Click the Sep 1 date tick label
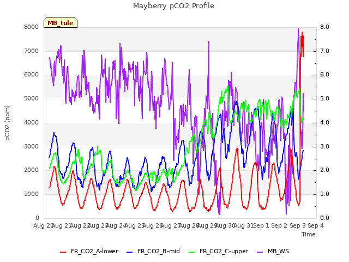 coord(261,225)
